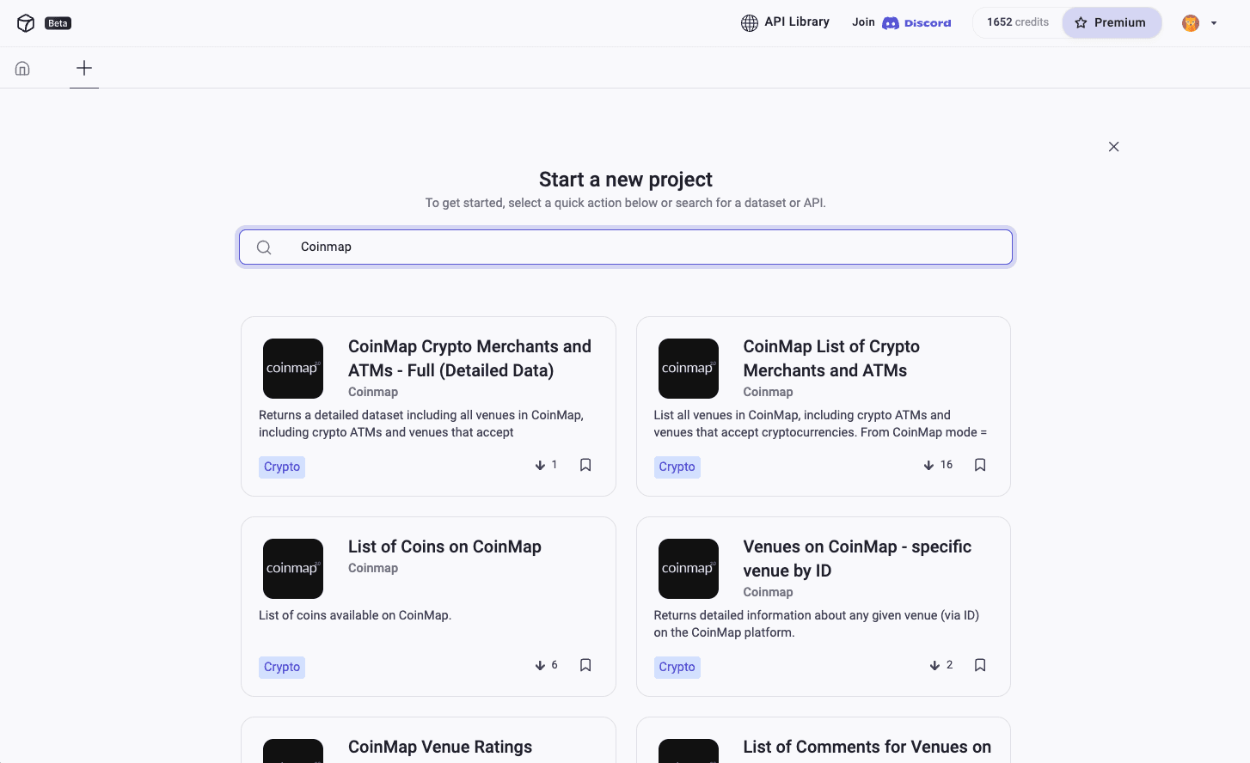The width and height of the screenshot is (1250, 763).
Task: Click Crypto tag on List of Crypto Merchants
Action: [677, 467]
